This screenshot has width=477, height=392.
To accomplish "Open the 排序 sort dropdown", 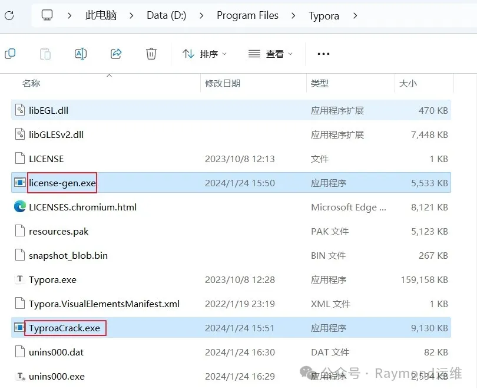I will point(204,54).
